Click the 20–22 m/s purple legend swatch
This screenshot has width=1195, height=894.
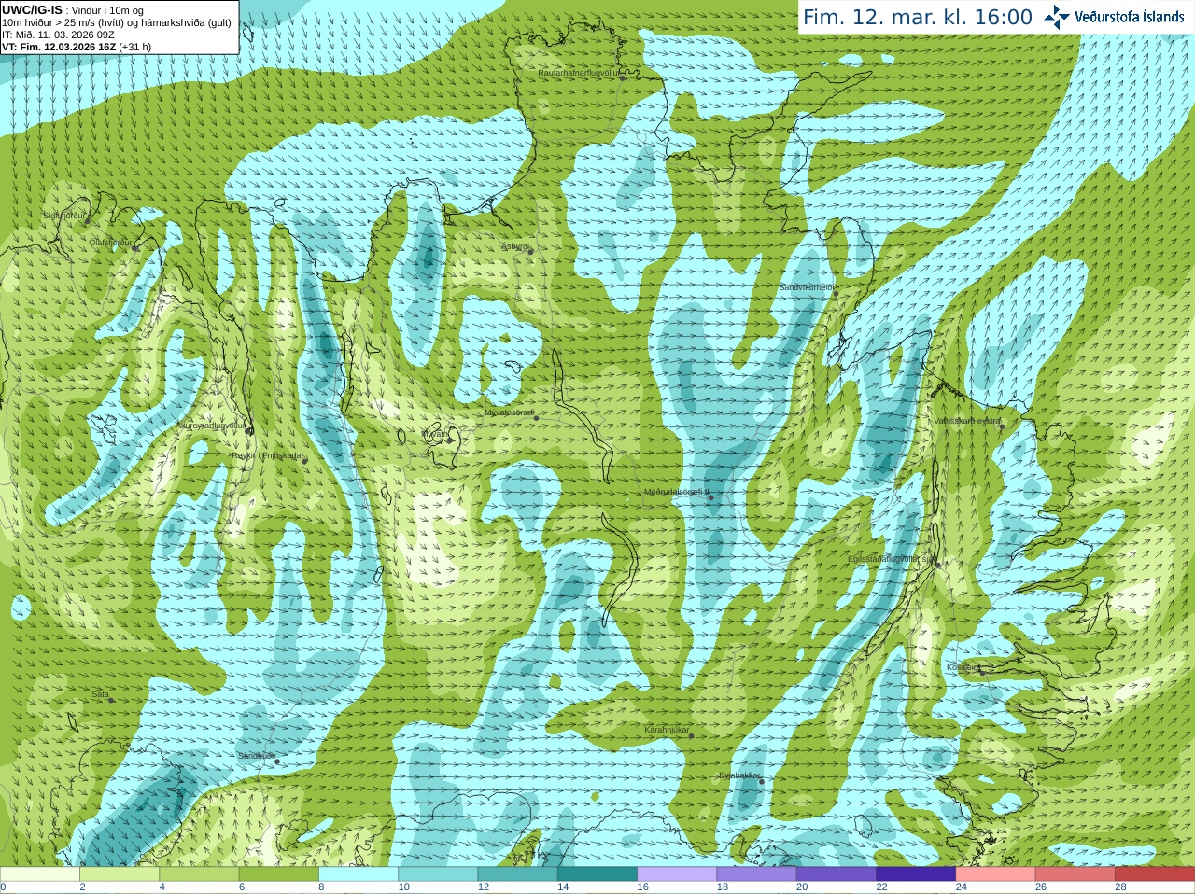(x=836, y=874)
